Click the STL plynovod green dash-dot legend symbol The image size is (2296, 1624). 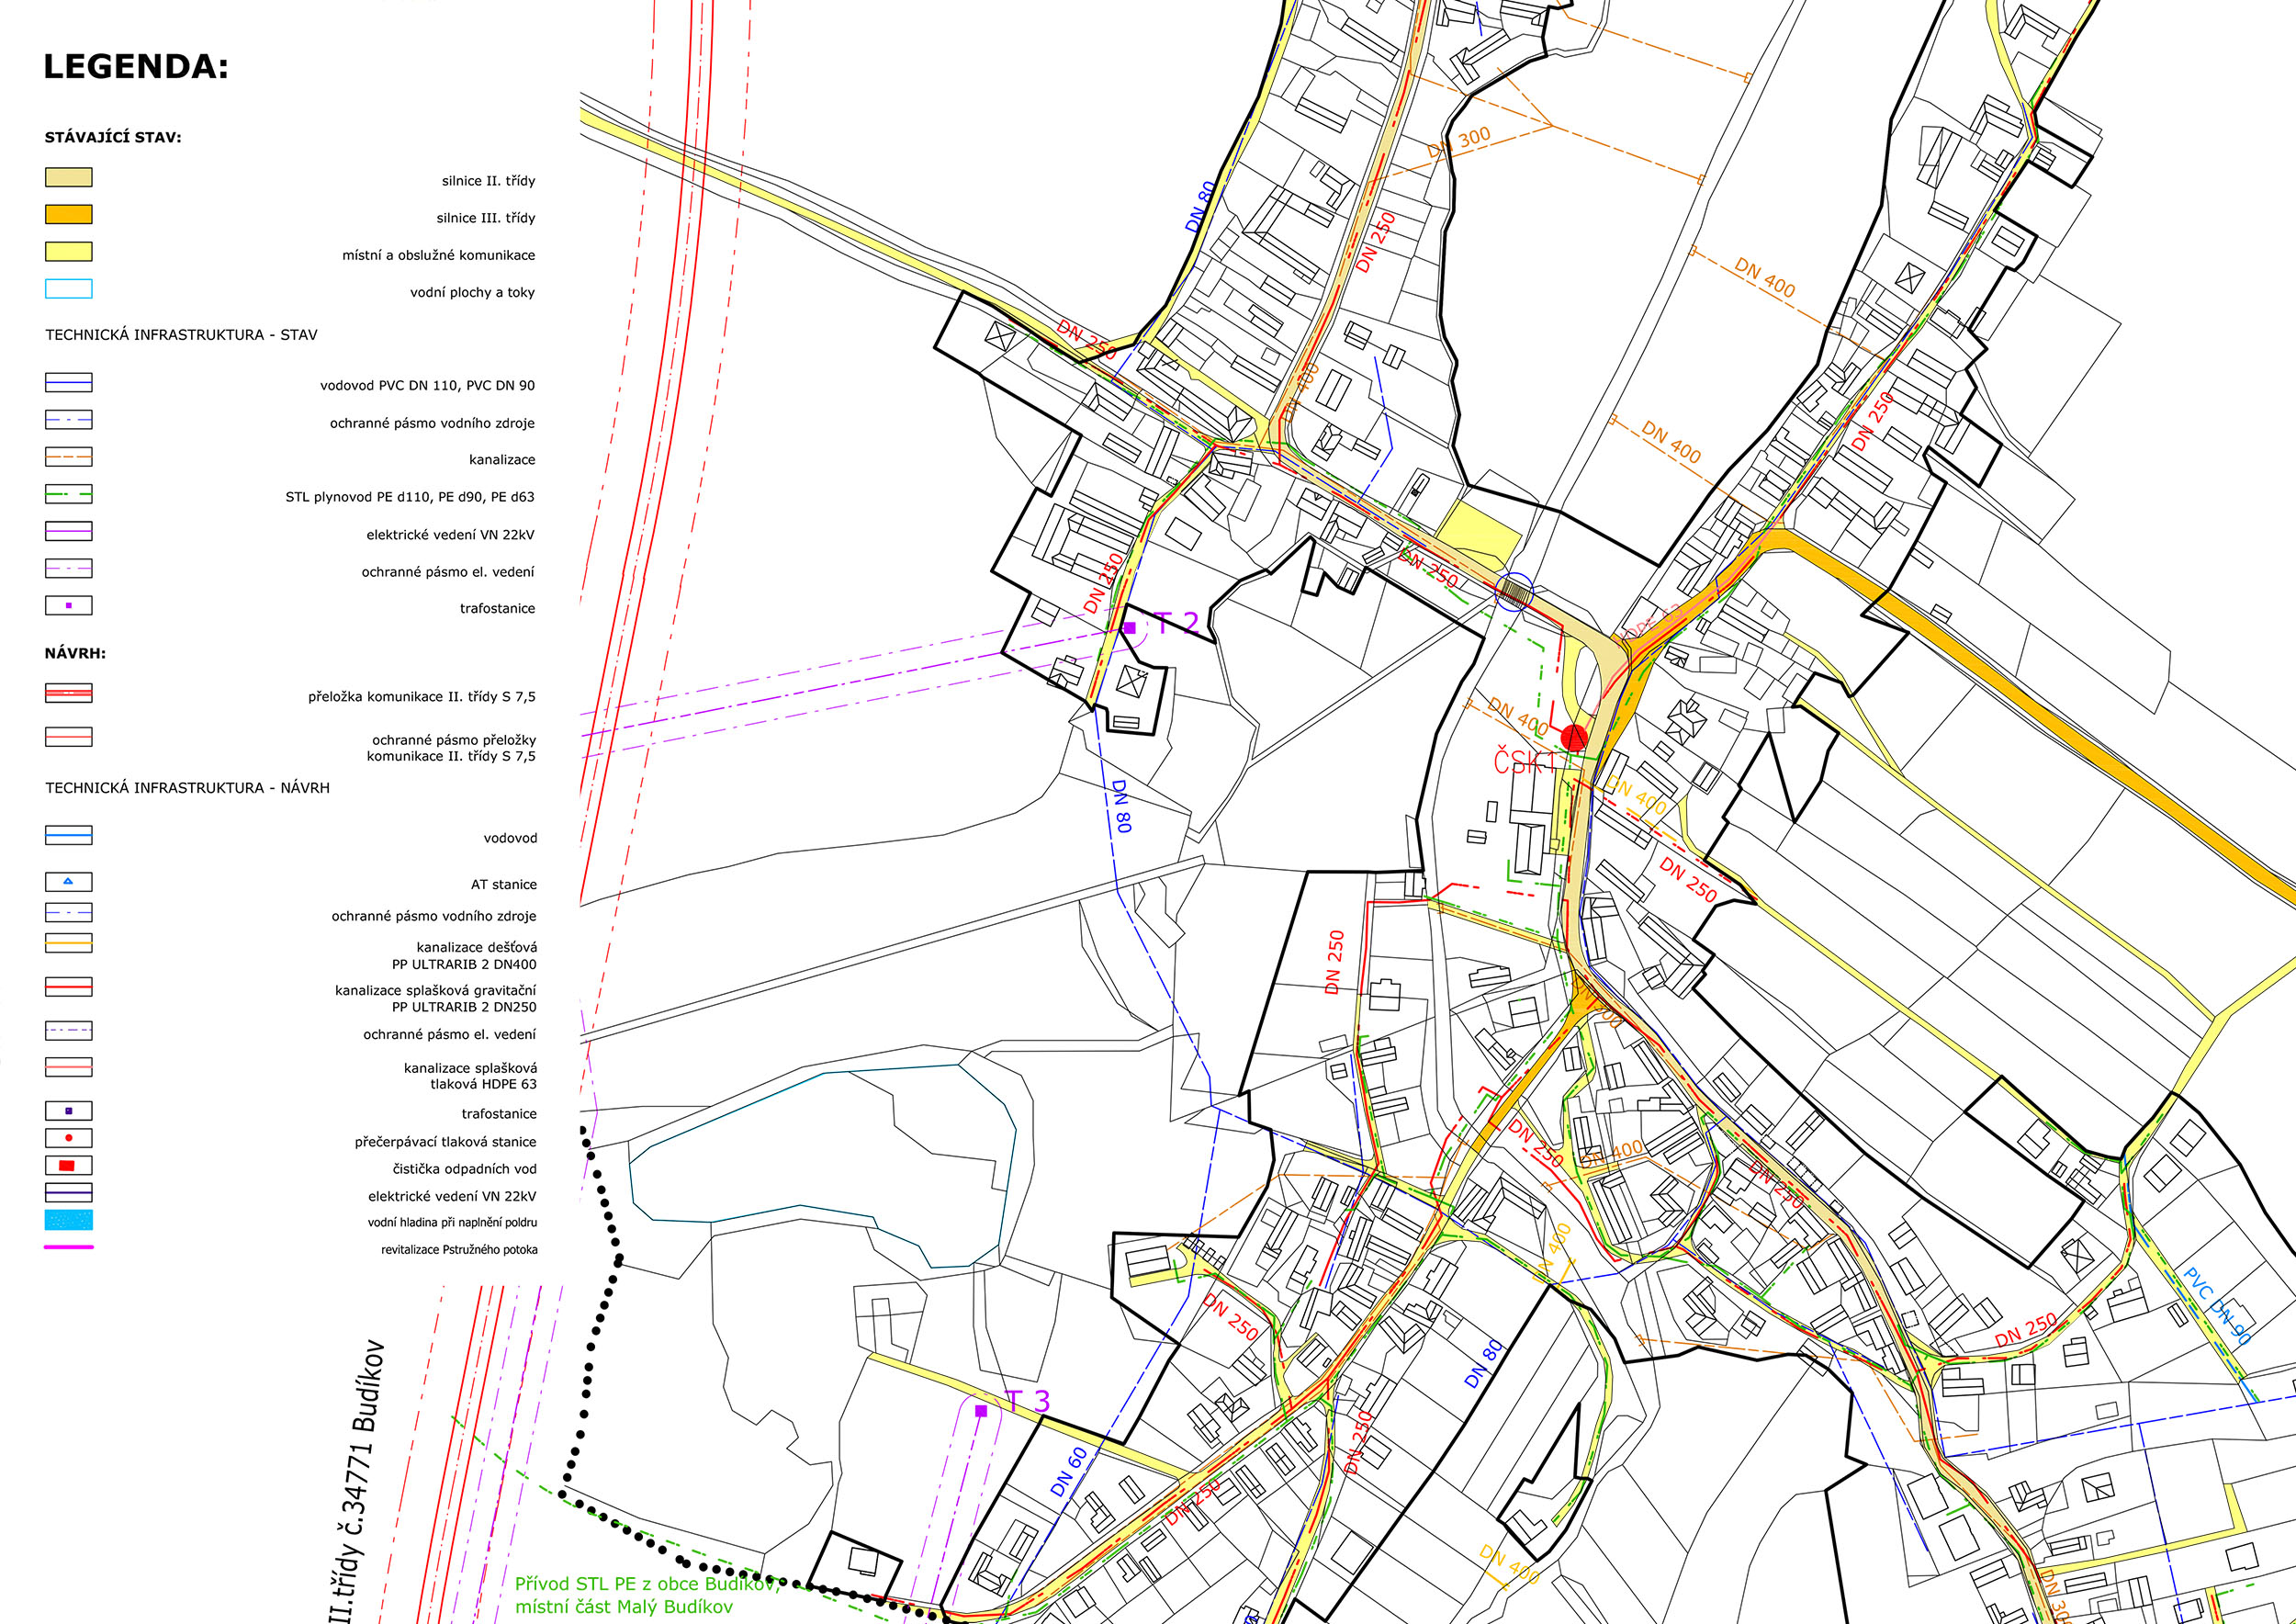(68, 494)
